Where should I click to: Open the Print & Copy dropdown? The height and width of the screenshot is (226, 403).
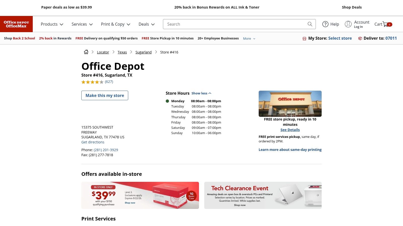116,24
